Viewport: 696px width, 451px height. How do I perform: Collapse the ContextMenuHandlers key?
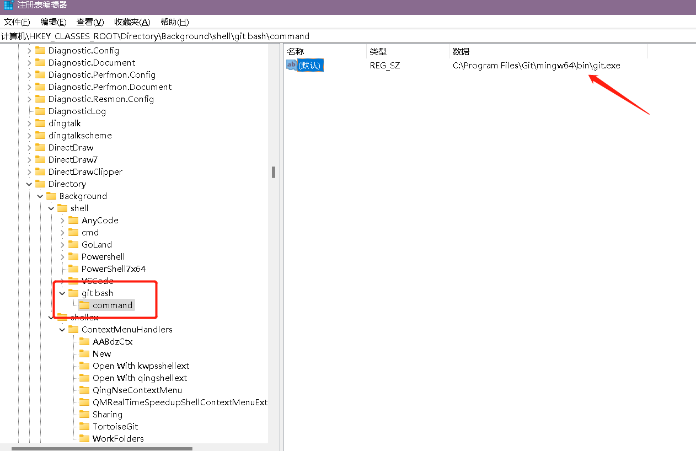[62, 329]
